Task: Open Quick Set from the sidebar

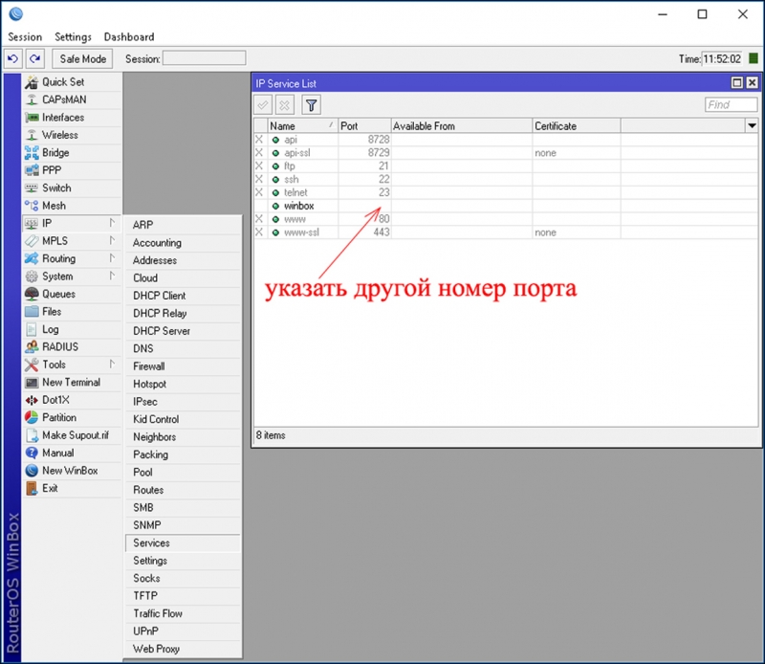Action: coord(63,82)
